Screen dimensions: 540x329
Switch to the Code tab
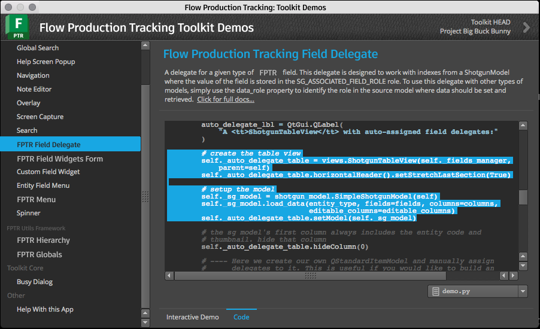pos(241,317)
